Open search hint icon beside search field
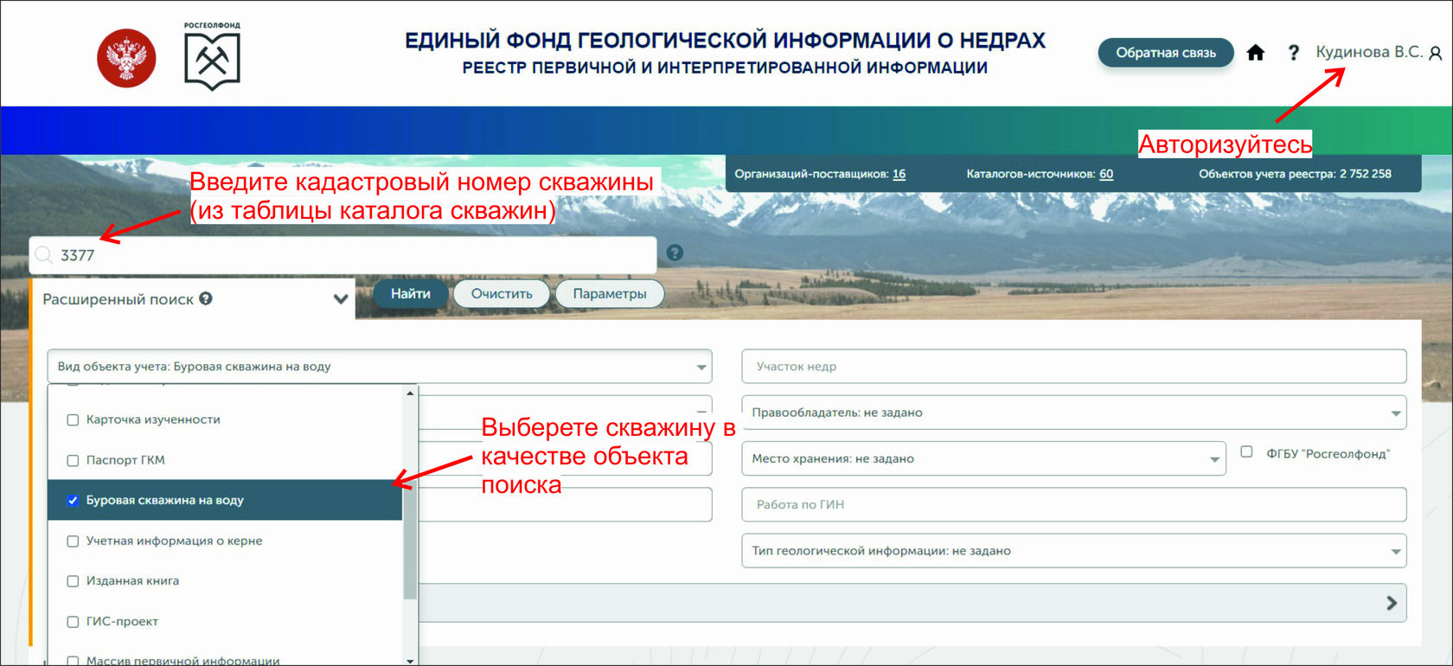Image resolution: width=1453 pixels, height=666 pixels. coord(675,253)
